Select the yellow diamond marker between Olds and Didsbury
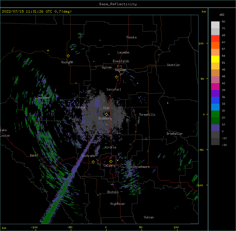Image resolution: width=236 pixels, height=231 pixels. [x=106, y=114]
